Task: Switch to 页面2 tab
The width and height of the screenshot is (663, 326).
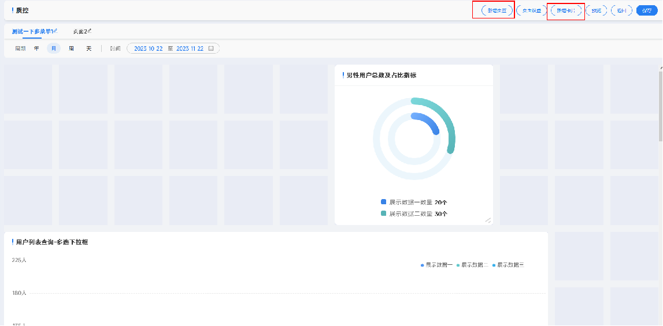Action: (x=79, y=31)
